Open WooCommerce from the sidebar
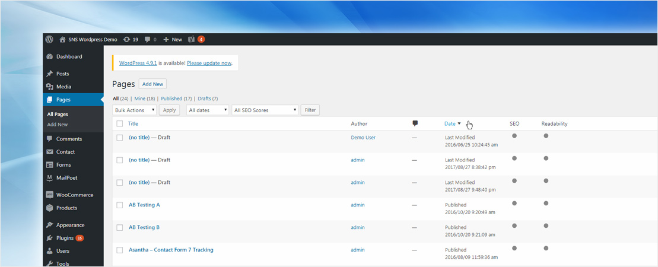The height and width of the screenshot is (267, 658). click(74, 195)
